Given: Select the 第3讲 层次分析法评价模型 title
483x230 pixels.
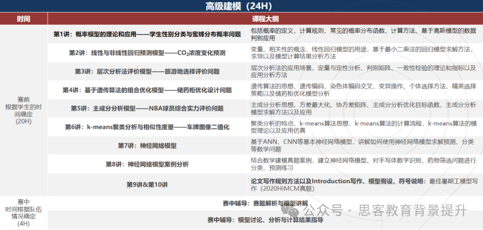Looking at the screenshot, I should click(147, 72).
